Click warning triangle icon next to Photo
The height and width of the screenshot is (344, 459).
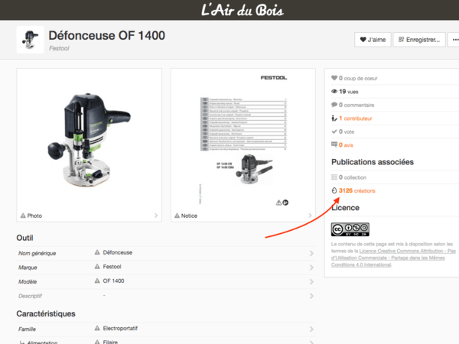click(x=23, y=216)
